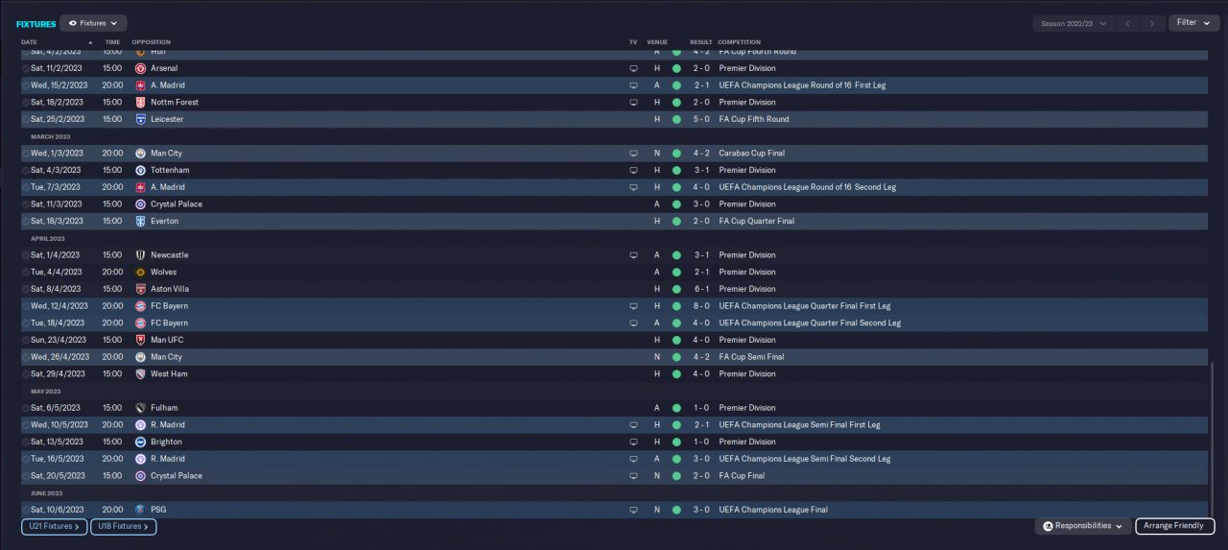Screen dimensions: 1228x550
Task: Click the Aston Villa club badge
Action: pos(141,289)
